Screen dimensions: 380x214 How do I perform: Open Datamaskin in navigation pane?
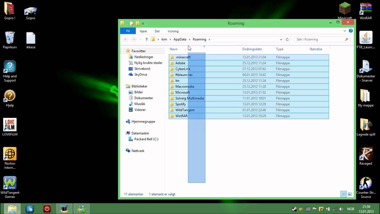tap(140, 133)
